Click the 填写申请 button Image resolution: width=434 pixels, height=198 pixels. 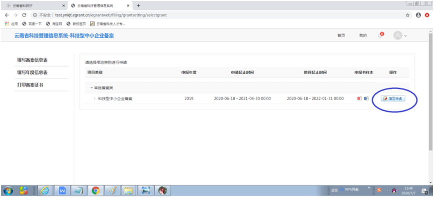point(393,98)
